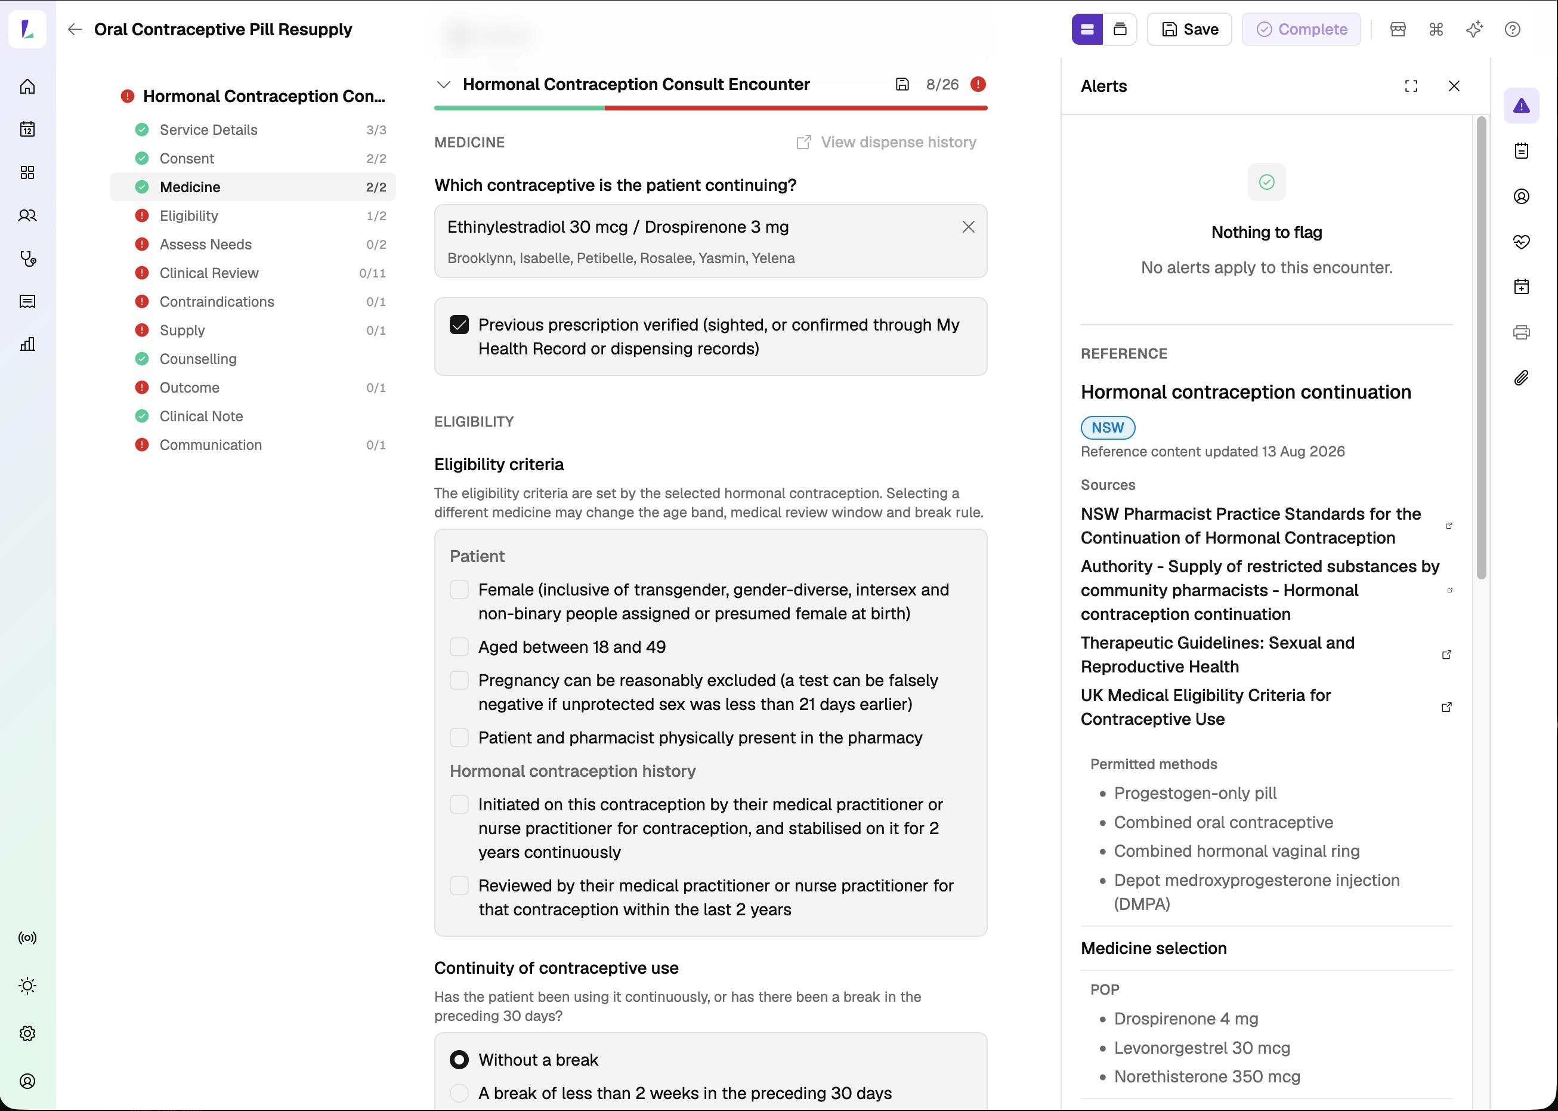Open NSW Pharmacist Practice Standards source link

(x=1267, y=526)
